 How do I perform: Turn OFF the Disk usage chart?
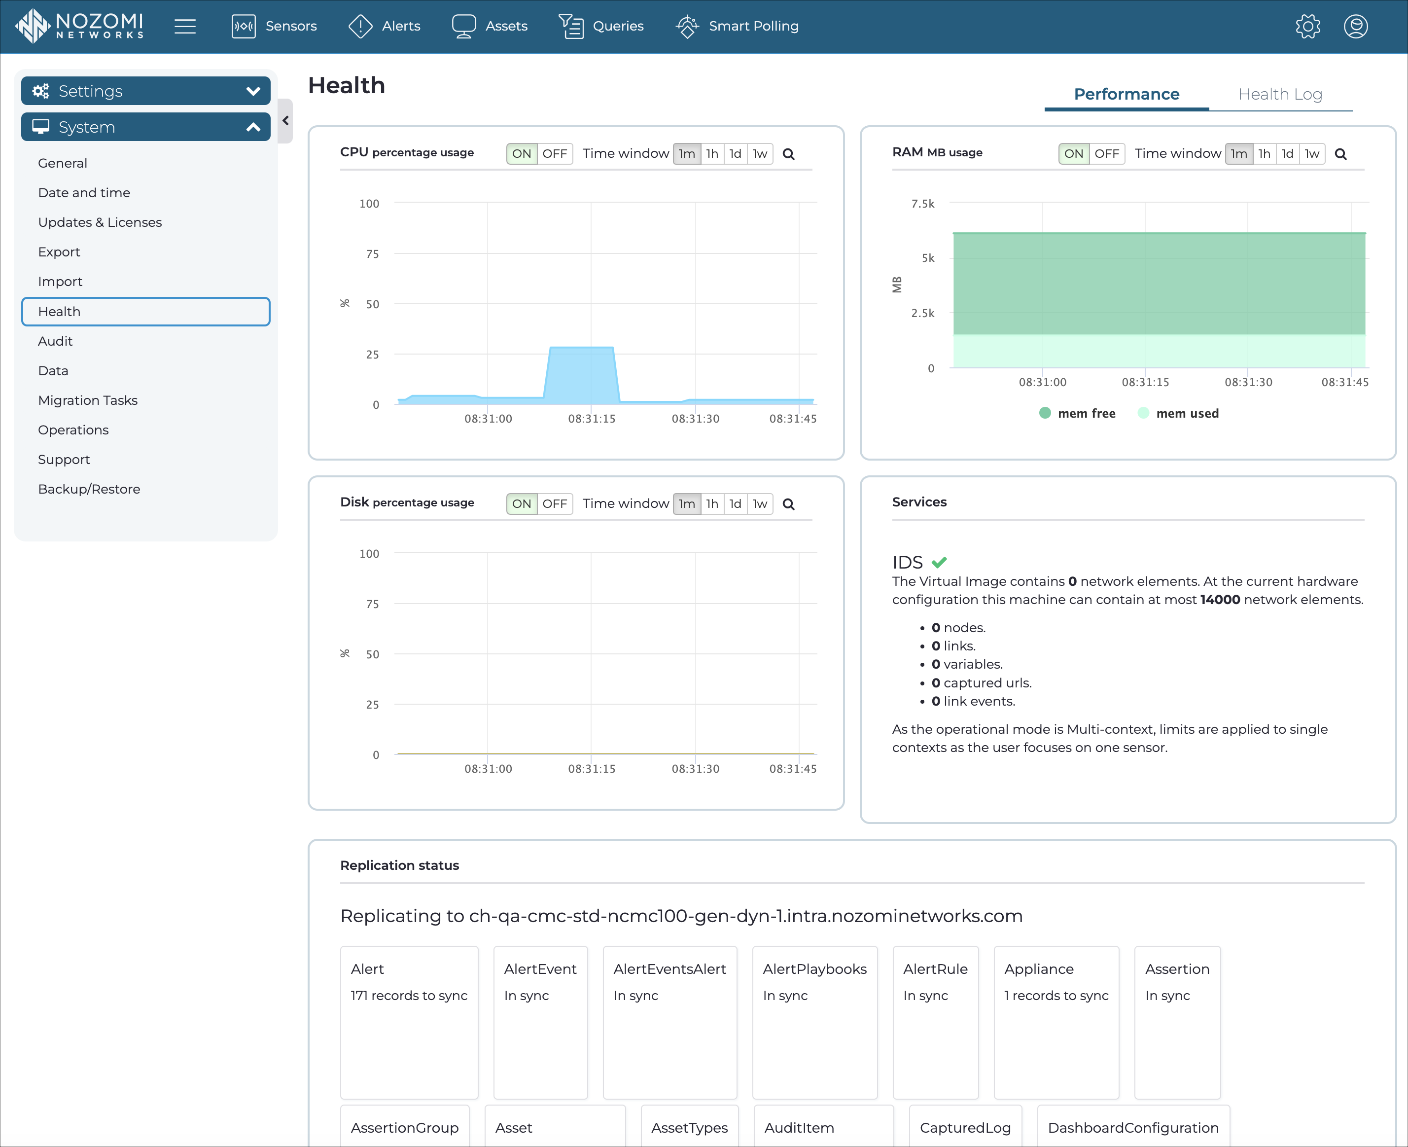[555, 504]
